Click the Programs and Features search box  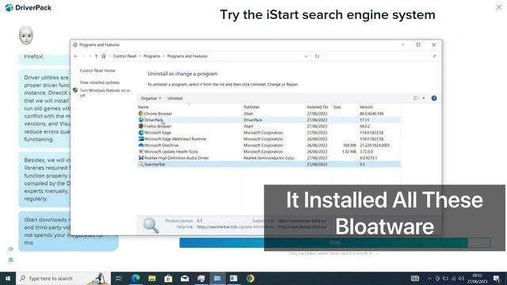(382, 56)
